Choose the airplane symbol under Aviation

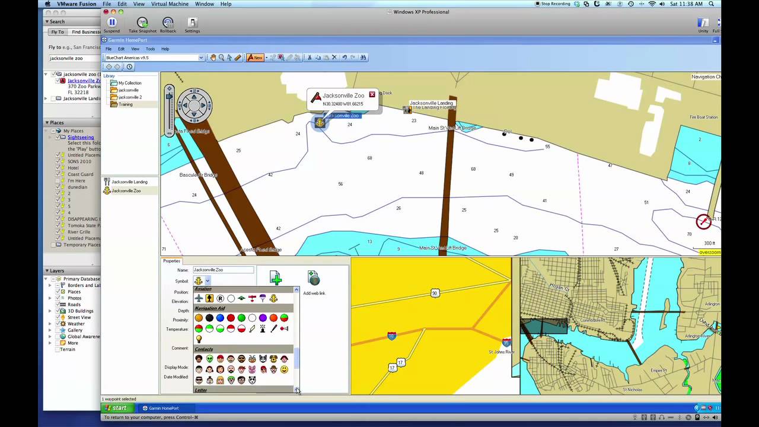click(x=199, y=298)
